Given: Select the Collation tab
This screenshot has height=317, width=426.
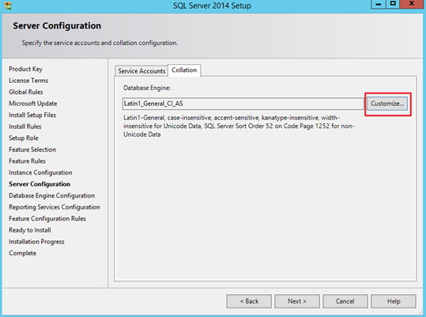Looking at the screenshot, I should (184, 70).
